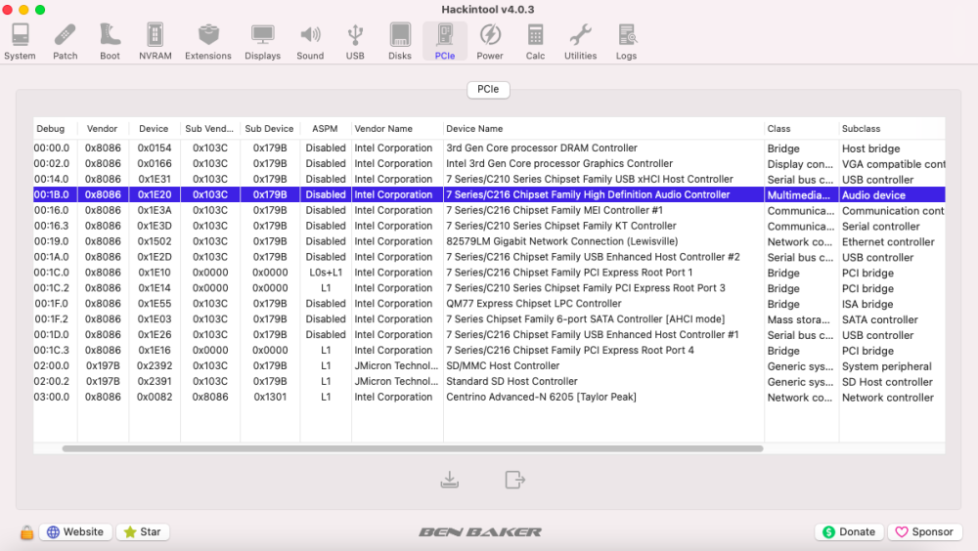This screenshot has height=551, width=978.
Task: Click the 0x2392 device ID cell
Action: (x=155, y=366)
